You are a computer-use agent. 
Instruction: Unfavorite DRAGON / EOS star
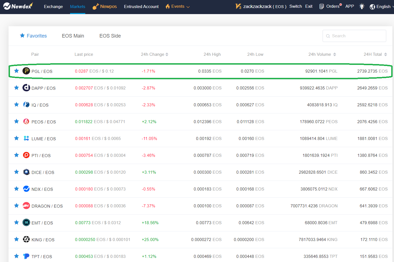17,205
